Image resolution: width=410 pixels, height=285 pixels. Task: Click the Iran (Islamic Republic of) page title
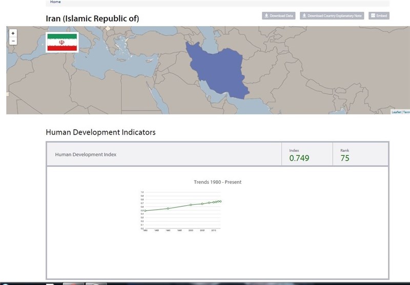(92, 19)
